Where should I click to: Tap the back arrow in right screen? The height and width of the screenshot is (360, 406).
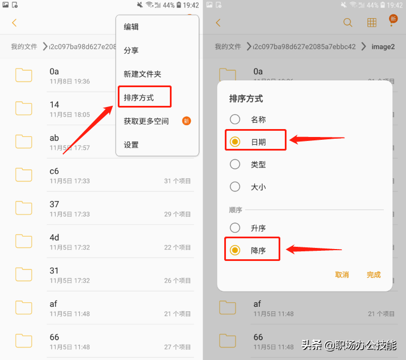tap(218, 23)
